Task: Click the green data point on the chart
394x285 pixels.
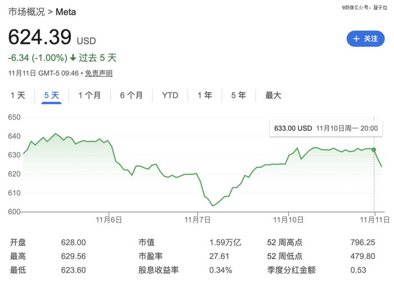Action: (x=374, y=150)
